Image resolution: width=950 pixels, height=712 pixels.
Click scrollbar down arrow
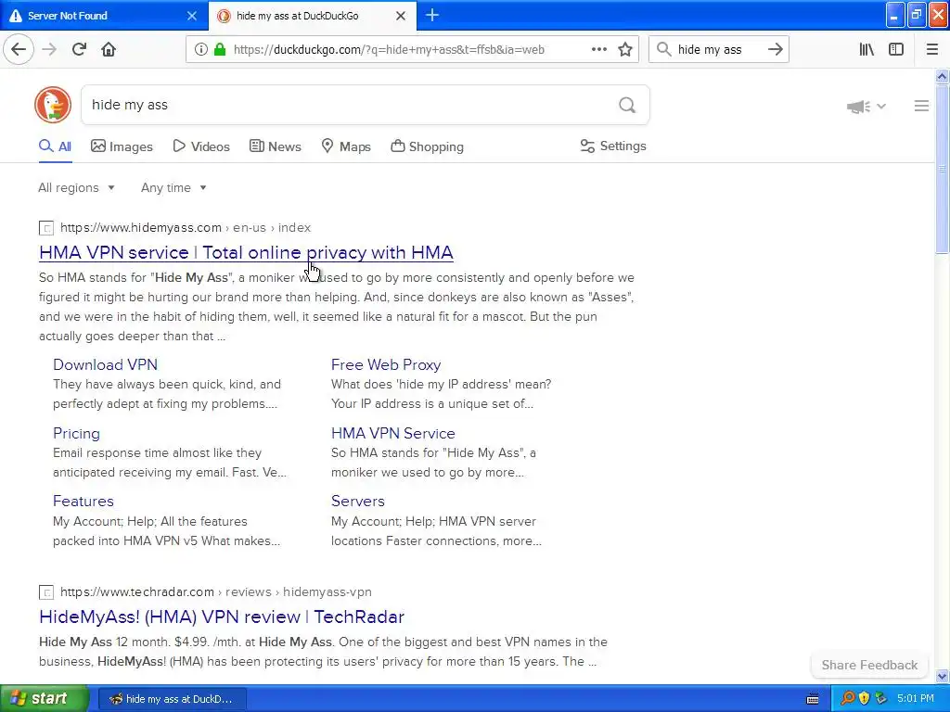(942, 676)
